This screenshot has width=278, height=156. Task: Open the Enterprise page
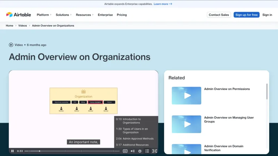click(105, 15)
